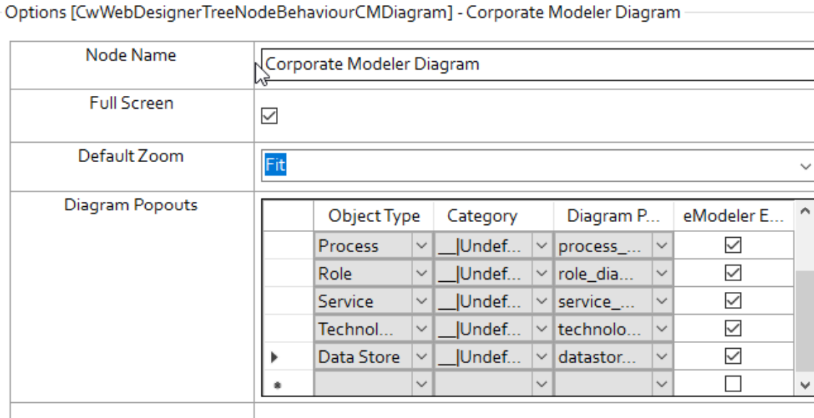This screenshot has height=418, width=814.
Task: Uncheck the Full Screen checkbox
Action: [269, 116]
